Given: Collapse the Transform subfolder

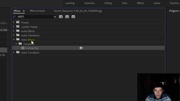Looking at the screenshot, I should pos(16,44).
